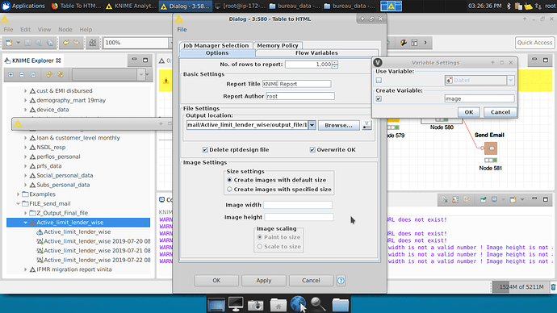Select the Paint to size option

(x=260, y=237)
